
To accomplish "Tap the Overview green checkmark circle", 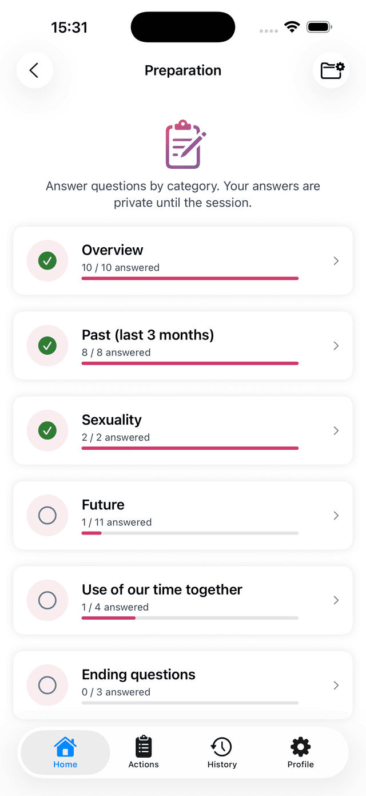I will click(x=47, y=261).
